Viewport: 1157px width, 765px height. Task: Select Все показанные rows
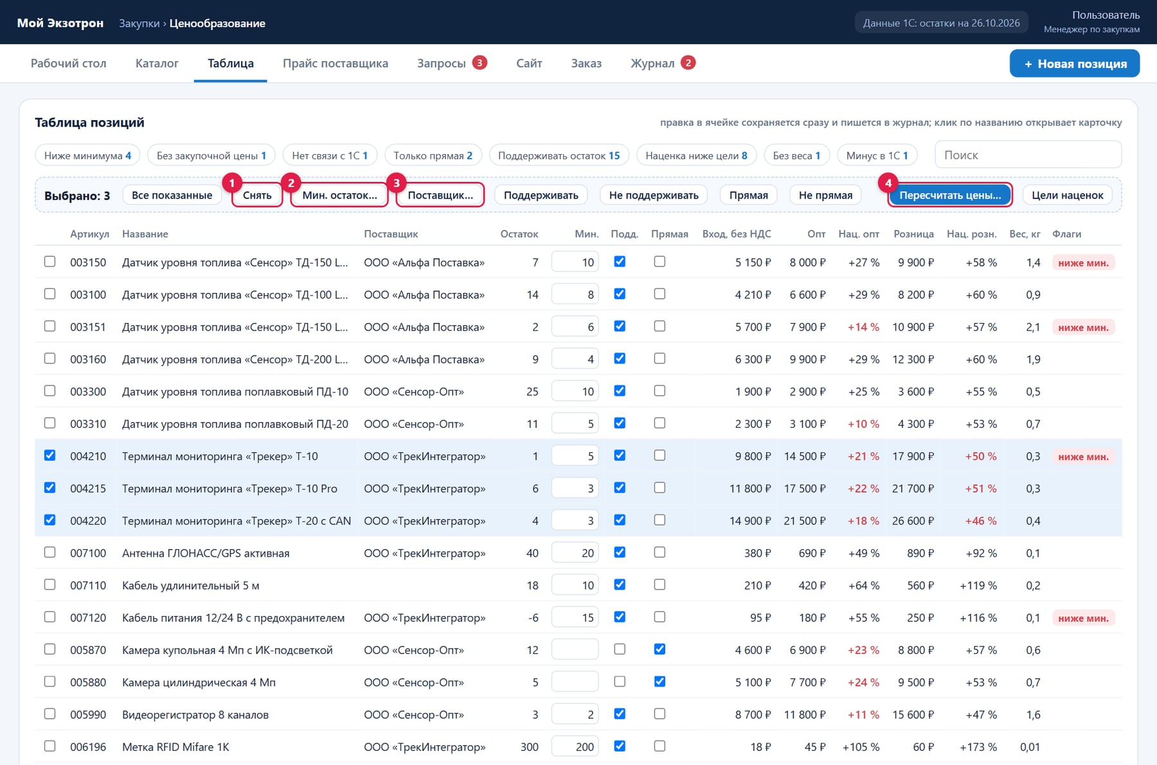pyautogui.click(x=172, y=195)
